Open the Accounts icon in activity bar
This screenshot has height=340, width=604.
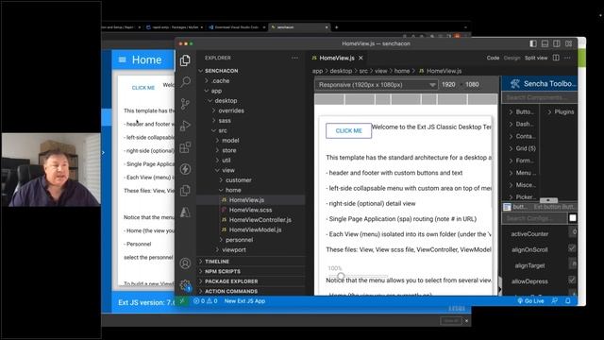tap(185, 263)
